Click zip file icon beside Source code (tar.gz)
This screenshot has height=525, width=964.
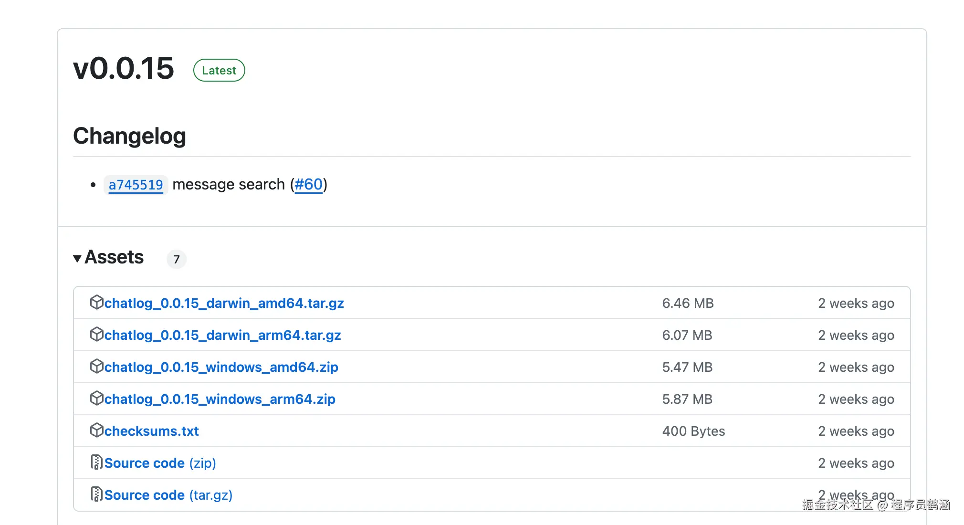click(96, 494)
